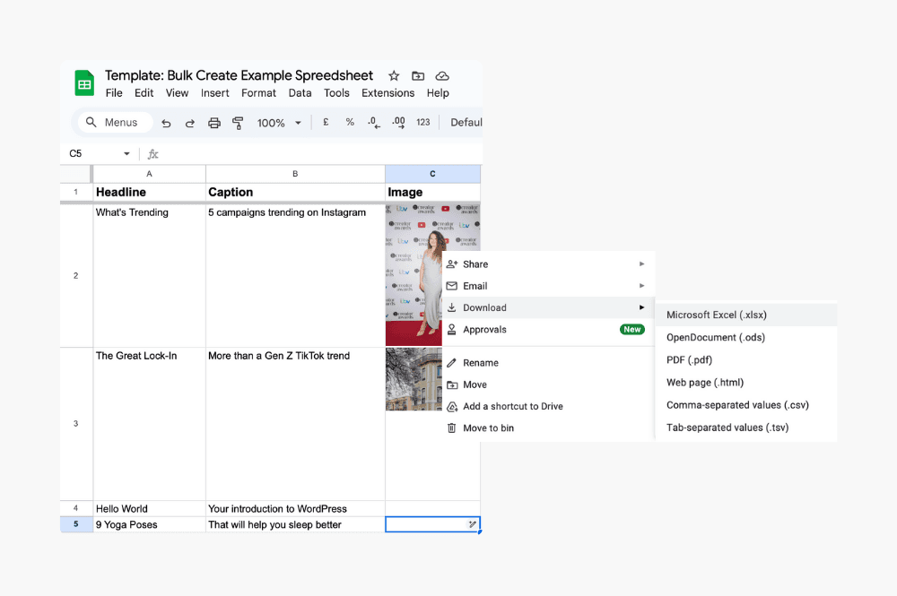Click the street photo thumbnail in row 3
Viewport: 897px width, 596px height.
[x=414, y=379]
